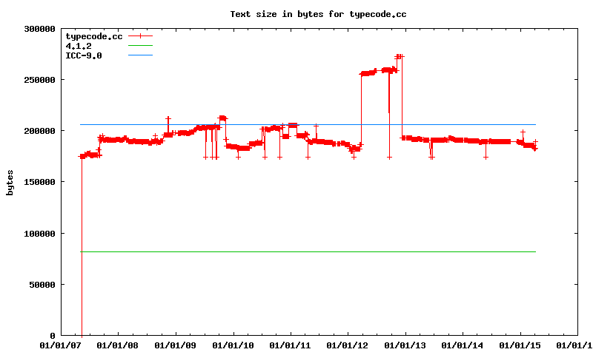This screenshot has height=355, width=593.
Task: Click the 01/01/08 x-axis date label
Action: pos(118,345)
